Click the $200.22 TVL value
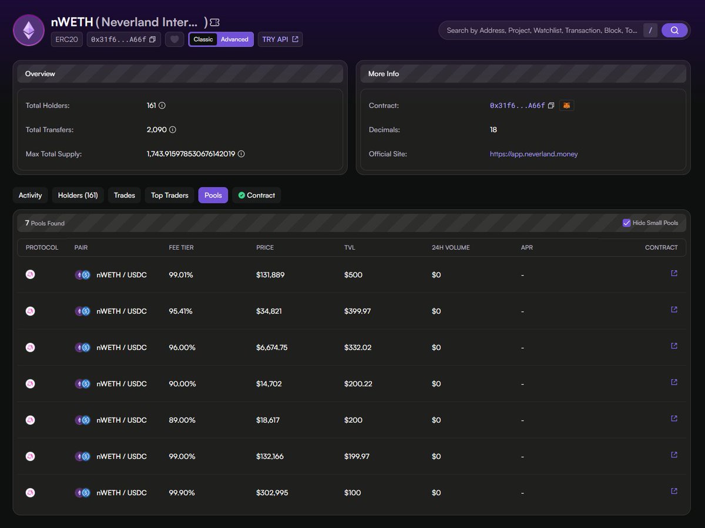Image resolution: width=705 pixels, height=528 pixels. click(x=358, y=384)
